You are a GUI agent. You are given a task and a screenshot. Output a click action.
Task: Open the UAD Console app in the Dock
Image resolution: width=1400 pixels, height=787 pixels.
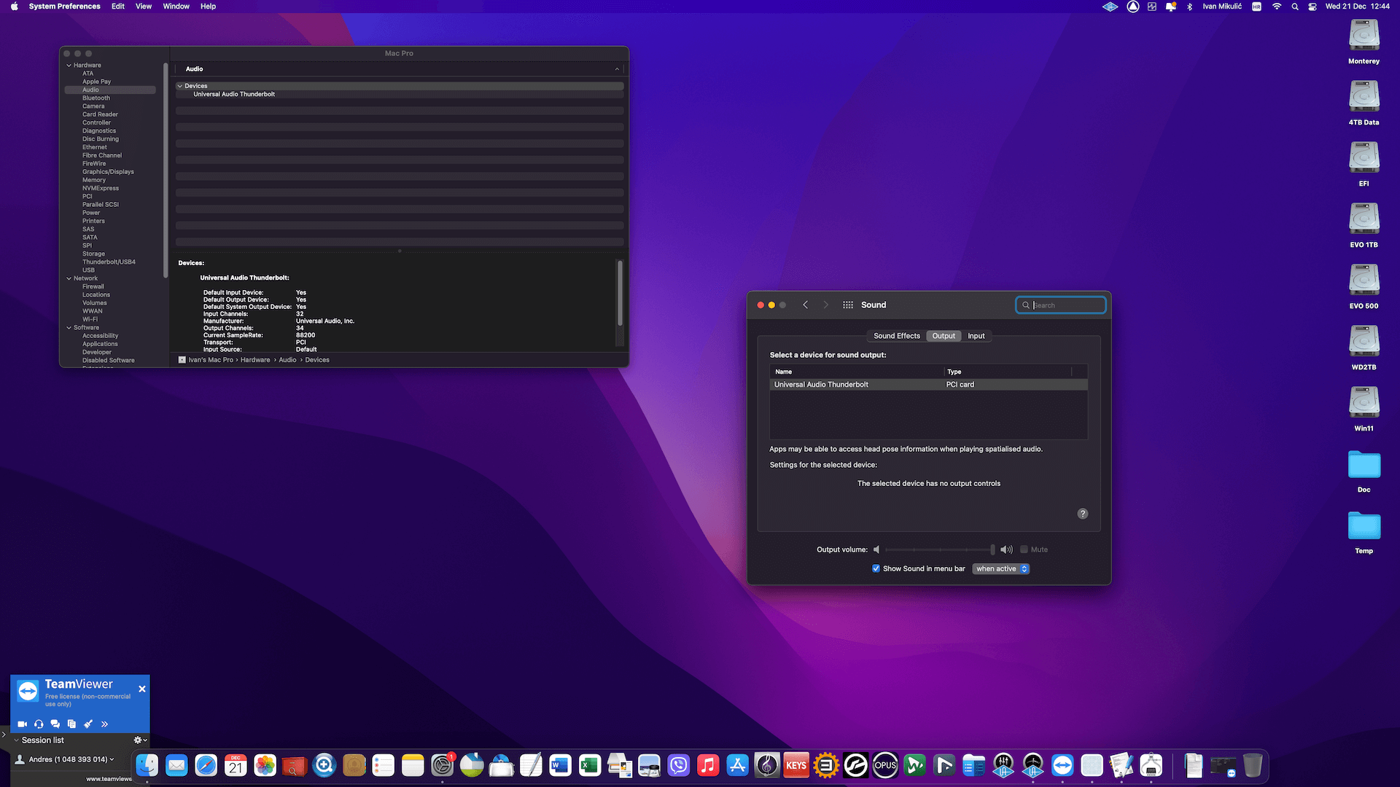click(x=1003, y=766)
